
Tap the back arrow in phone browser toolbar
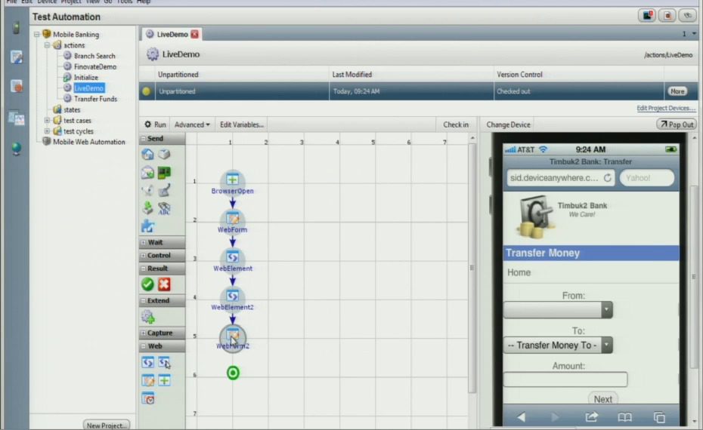coord(521,417)
